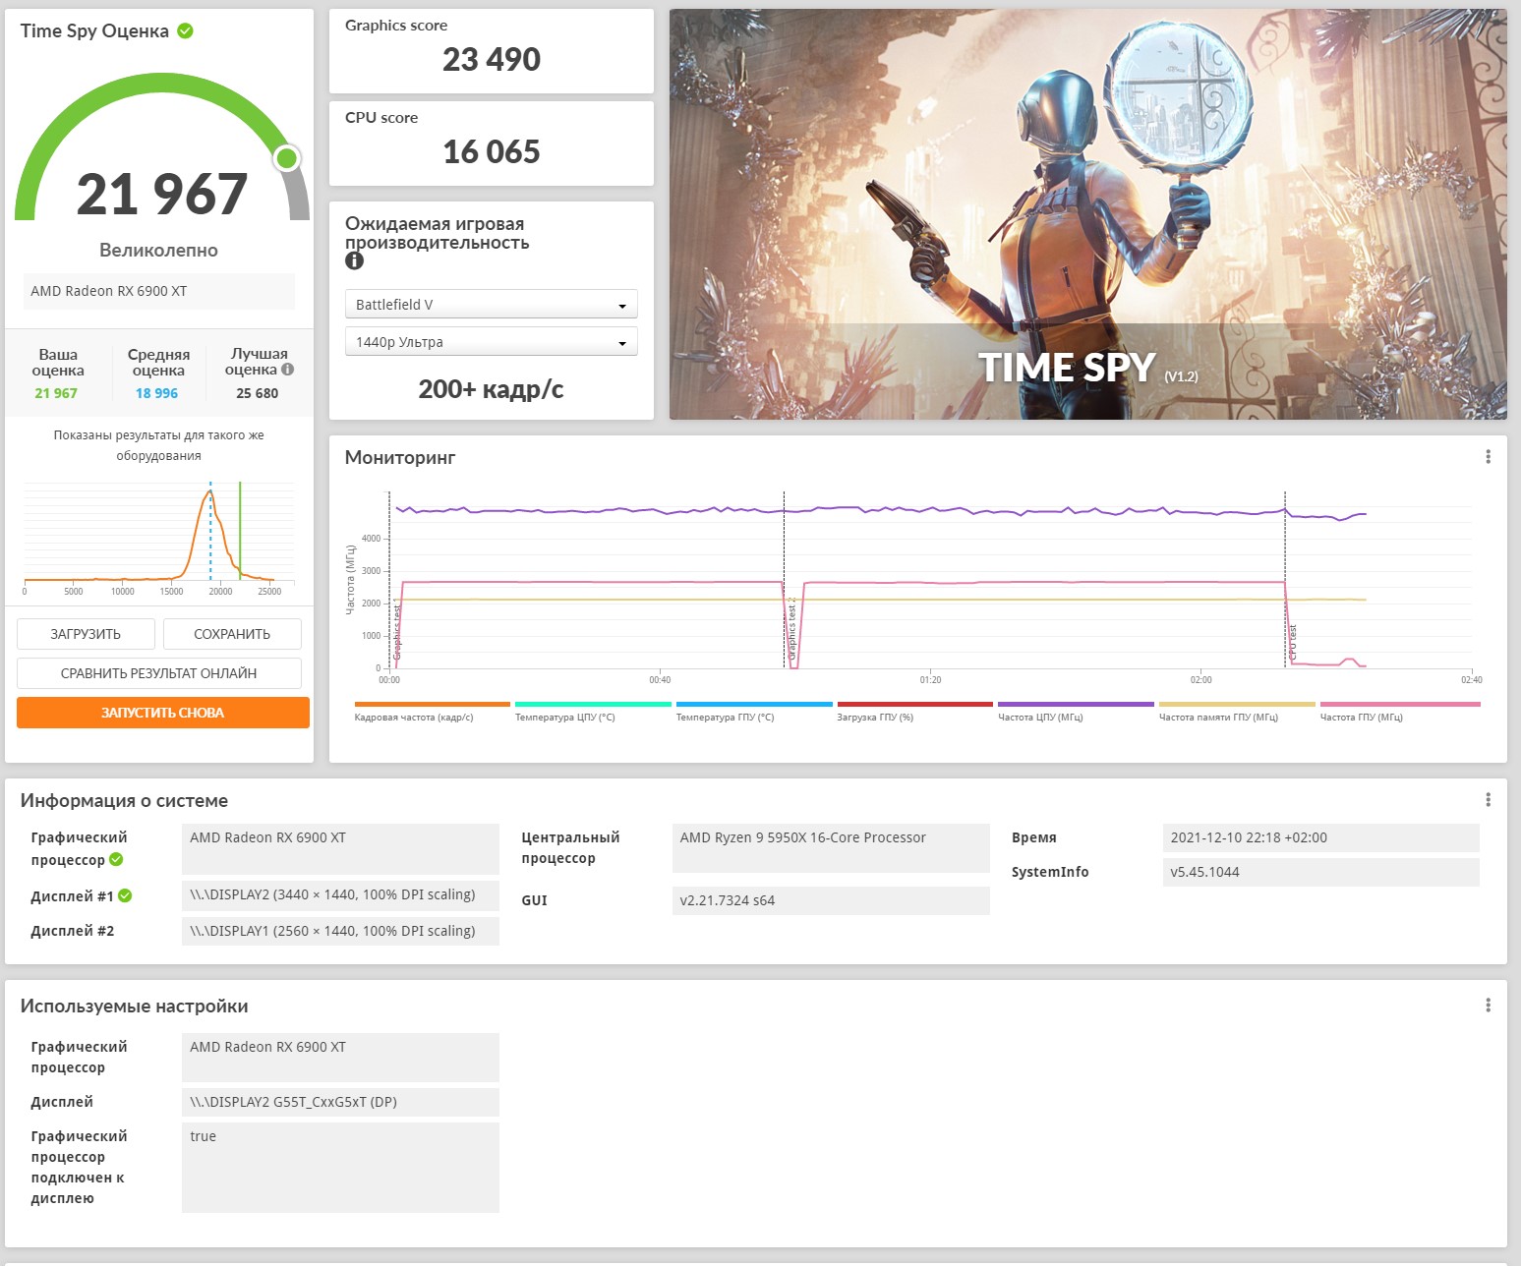Image resolution: width=1521 pixels, height=1266 pixels.
Task: Click the Показаны результаты для такого же оборудования note
Action: pos(158,445)
